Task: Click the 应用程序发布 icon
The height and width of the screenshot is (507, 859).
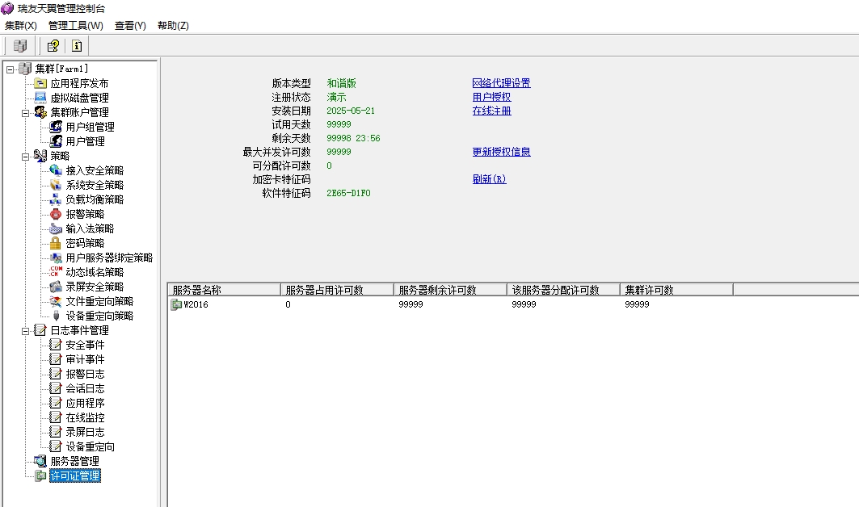Action: tap(40, 83)
